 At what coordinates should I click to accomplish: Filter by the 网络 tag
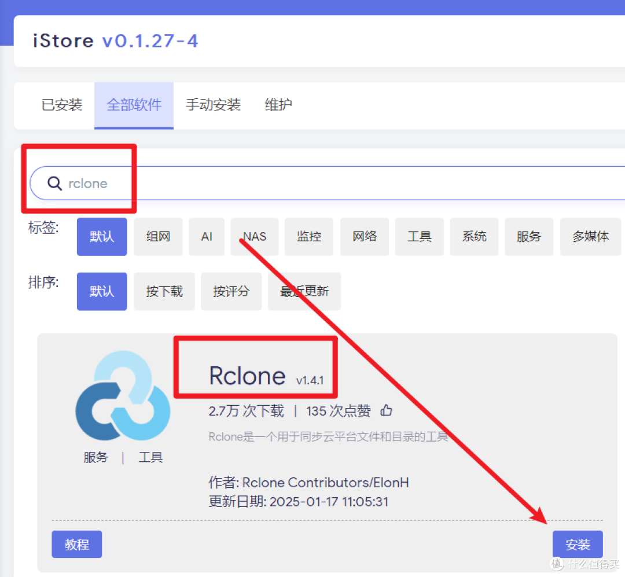365,237
